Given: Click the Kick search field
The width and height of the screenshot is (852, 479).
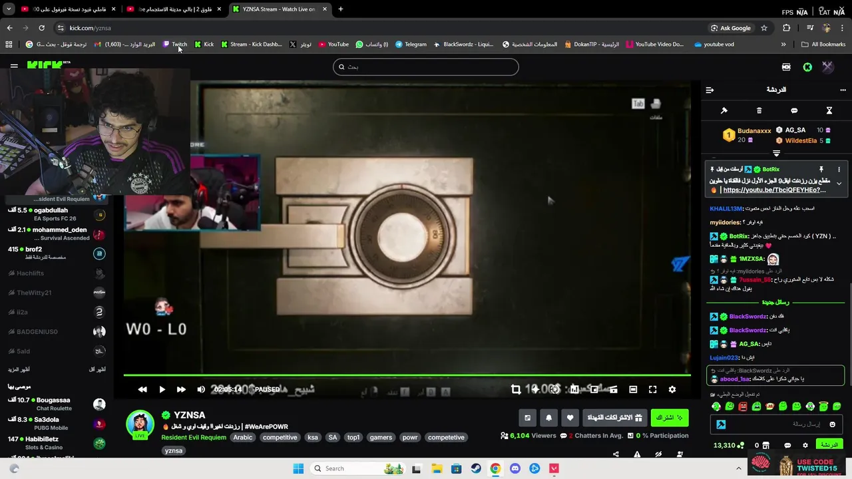Looking at the screenshot, I should point(426,67).
